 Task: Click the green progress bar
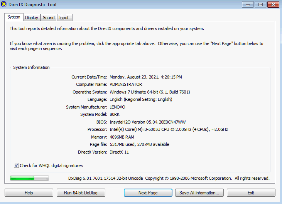(29, 178)
